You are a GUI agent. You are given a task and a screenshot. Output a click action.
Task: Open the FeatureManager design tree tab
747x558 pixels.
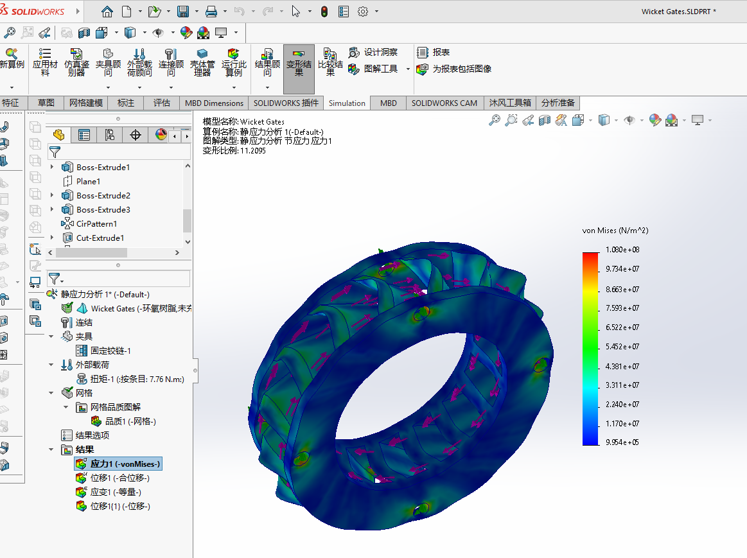tap(58, 135)
